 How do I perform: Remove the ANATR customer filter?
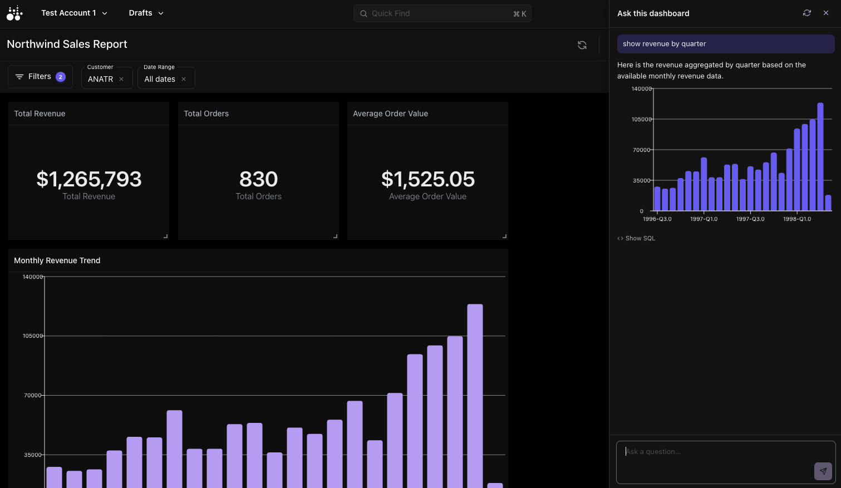point(121,79)
